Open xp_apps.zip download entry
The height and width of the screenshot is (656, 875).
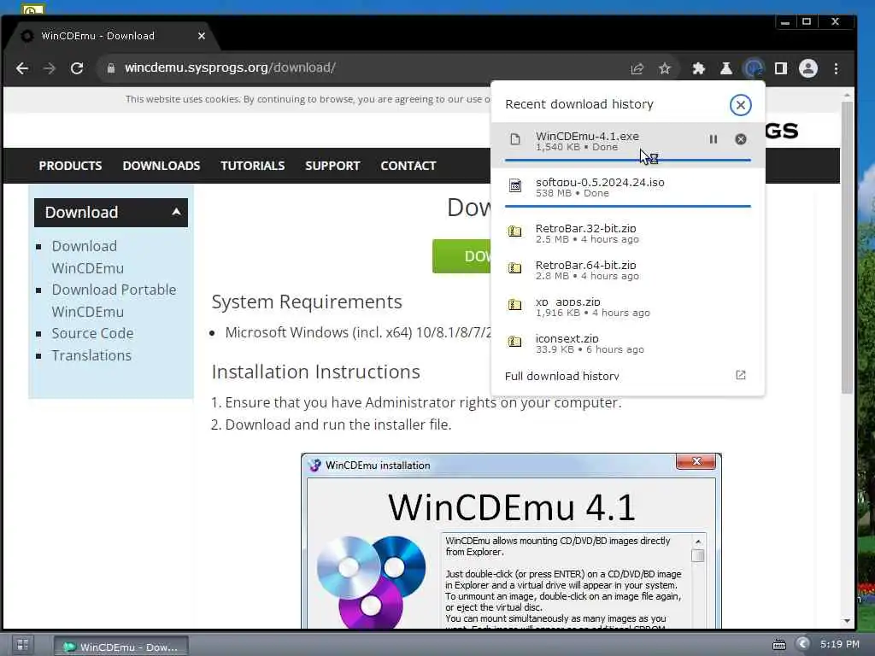tap(628, 307)
